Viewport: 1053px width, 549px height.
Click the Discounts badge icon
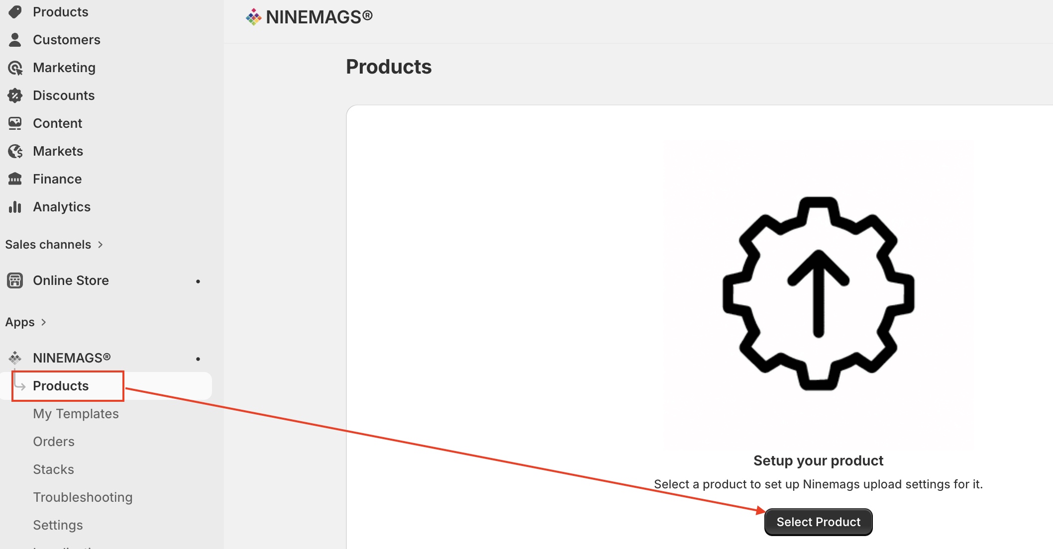[x=15, y=95]
